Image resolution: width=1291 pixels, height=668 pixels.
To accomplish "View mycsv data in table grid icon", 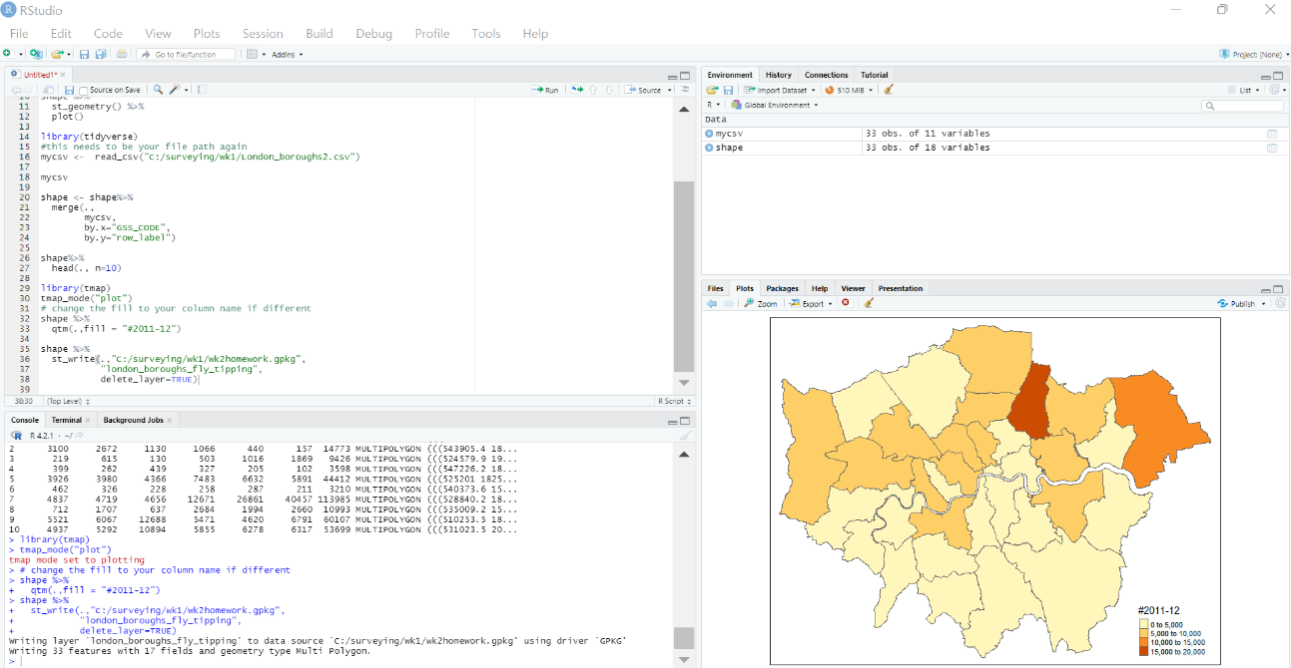I will tap(1272, 134).
